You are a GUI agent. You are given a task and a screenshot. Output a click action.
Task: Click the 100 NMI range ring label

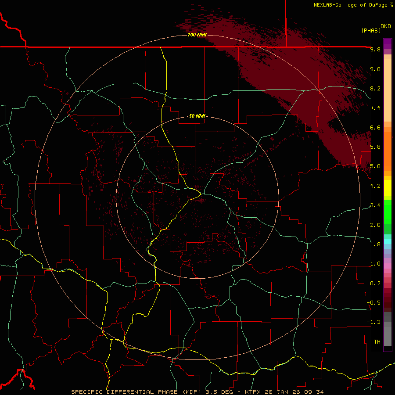(197, 35)
